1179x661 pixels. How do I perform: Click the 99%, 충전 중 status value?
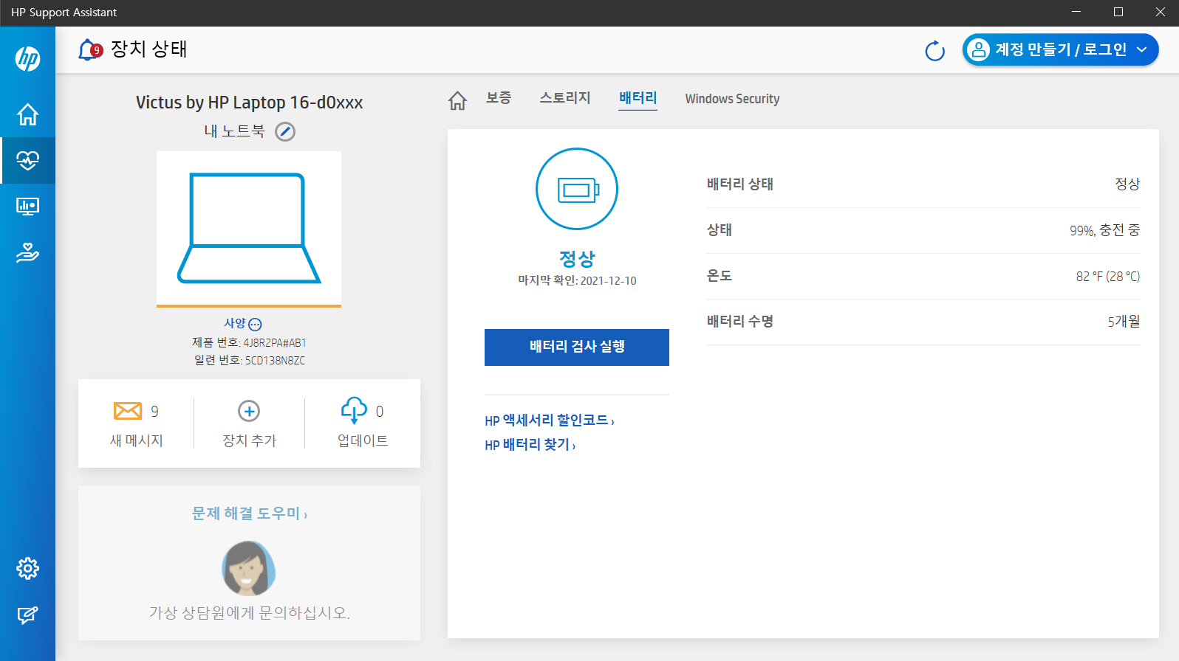[1104, 230]
